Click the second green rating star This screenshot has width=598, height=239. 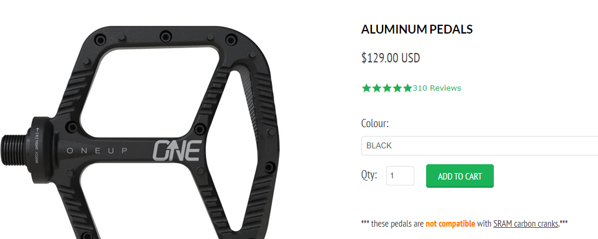(x=377, y=88)
